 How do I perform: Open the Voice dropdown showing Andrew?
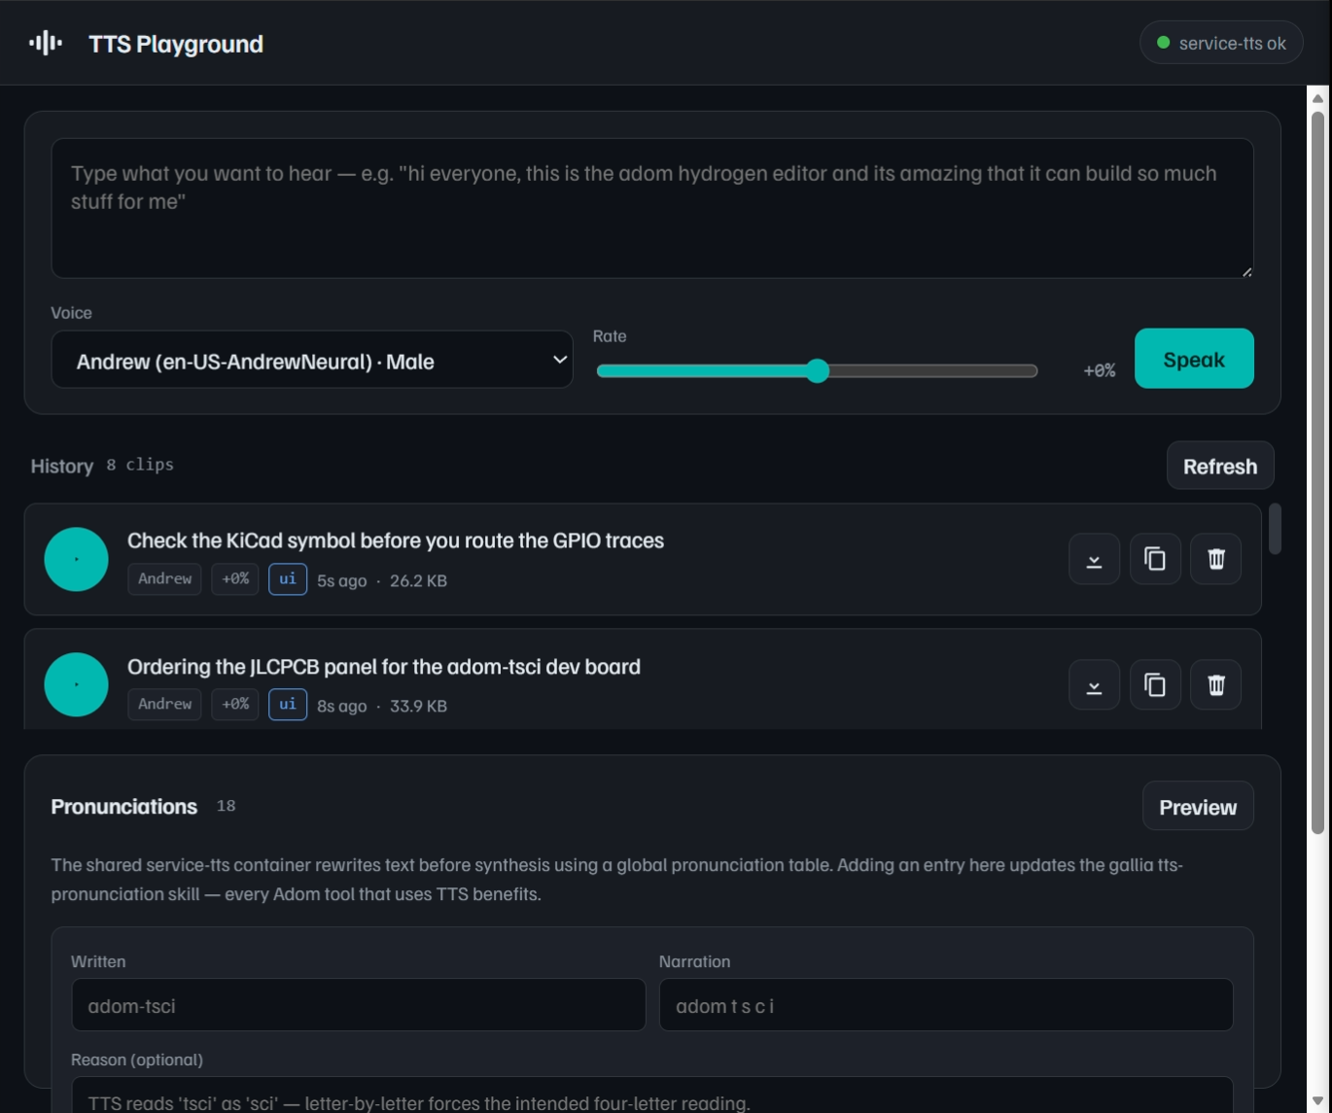coord(312,360)
